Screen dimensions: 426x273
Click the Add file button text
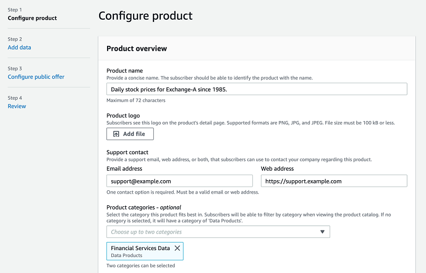[x=134, y=134]
